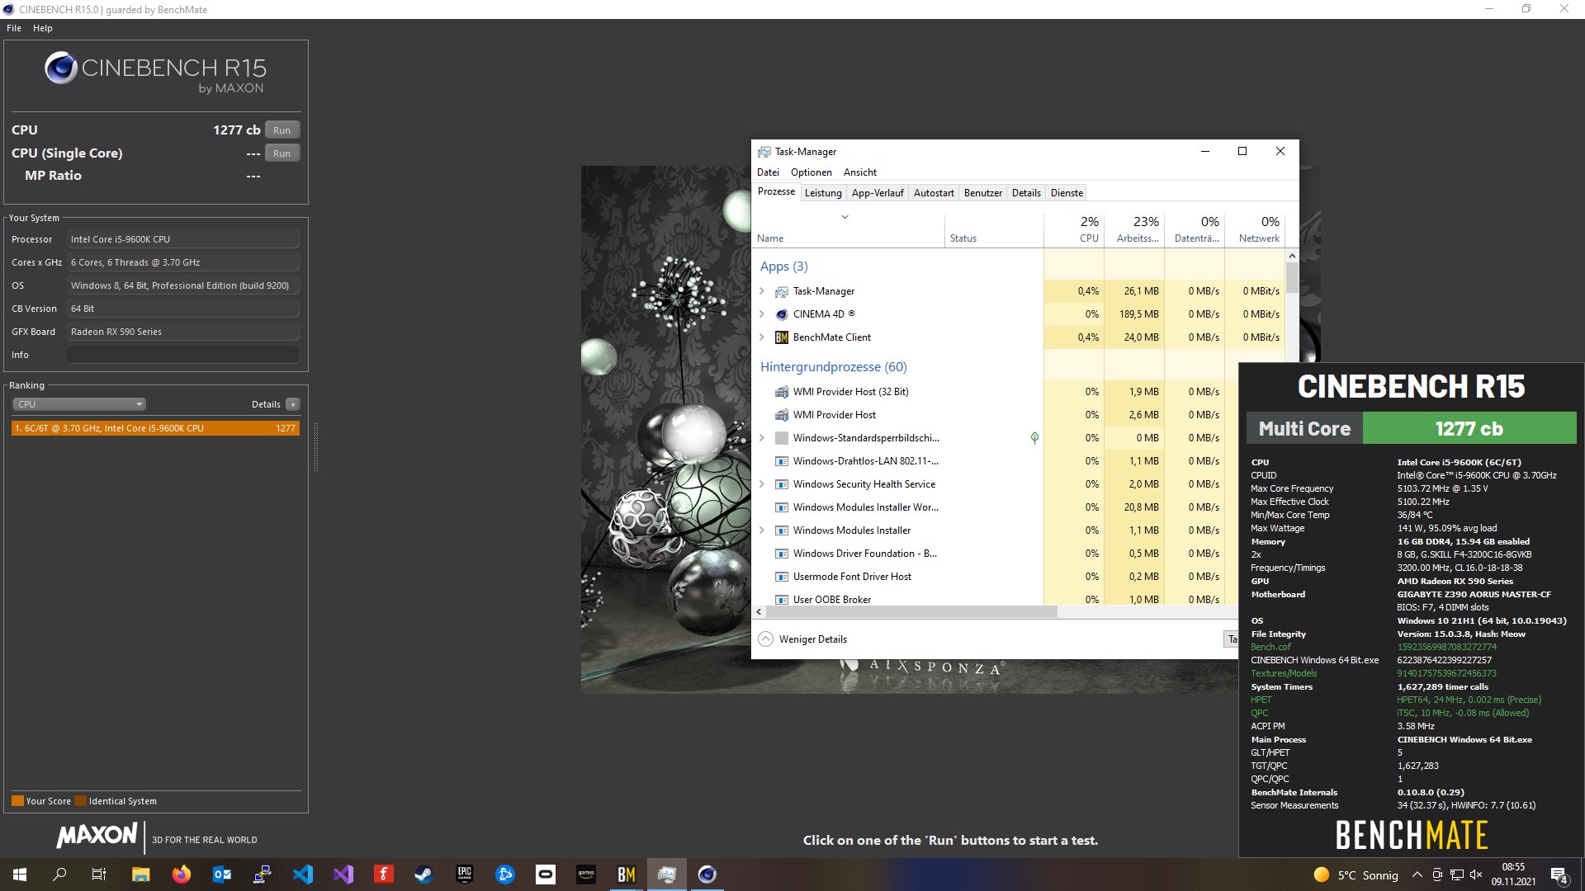Screen dimensions: 1585x891
Task: Switch to Cinebench taskbar icon
Action: click(707, 874)
